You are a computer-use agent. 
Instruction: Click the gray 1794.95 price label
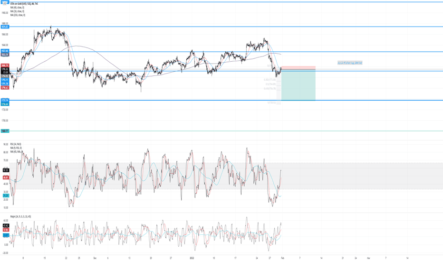(x=5, y=76)
